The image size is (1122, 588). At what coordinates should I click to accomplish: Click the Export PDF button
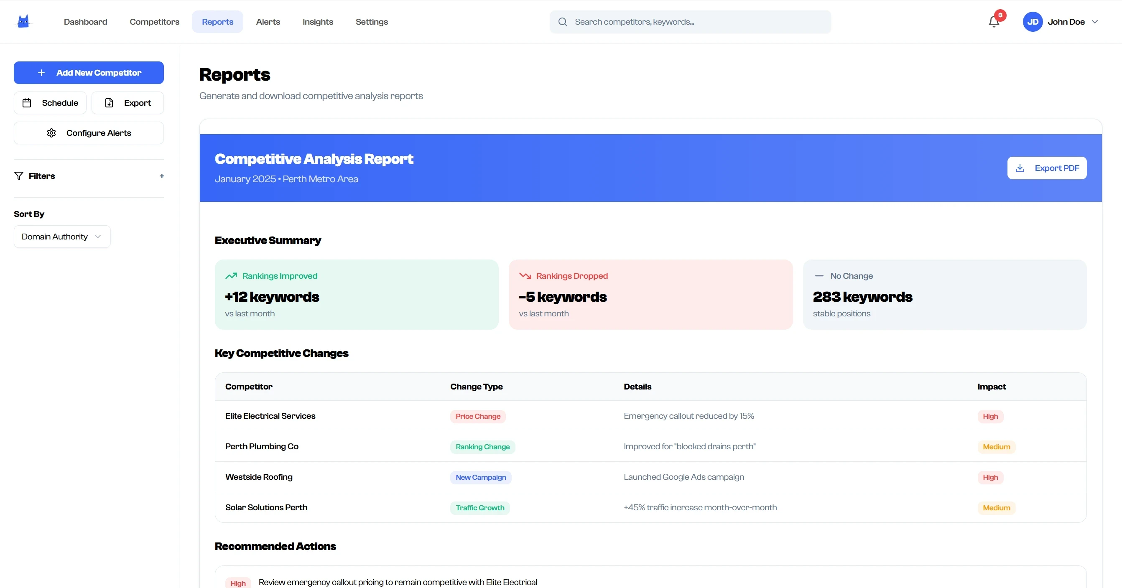(x=1047, y=168)
